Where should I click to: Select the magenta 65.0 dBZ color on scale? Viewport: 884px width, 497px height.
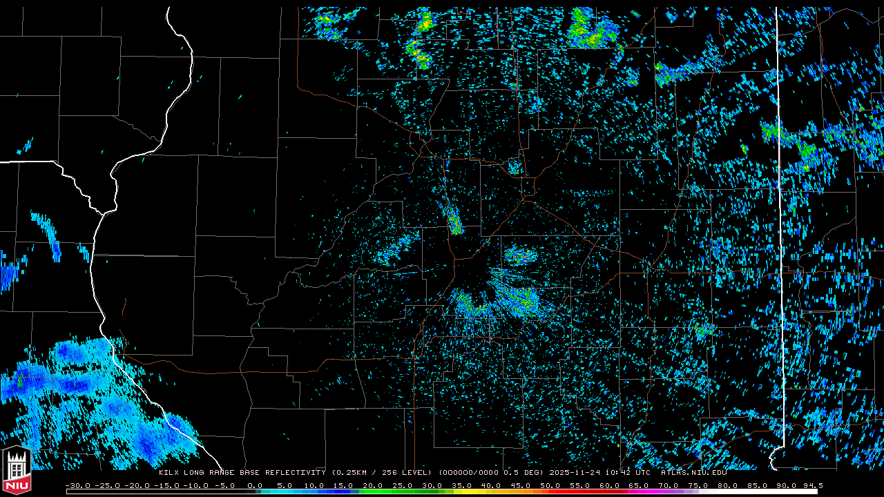pos(638,491)
